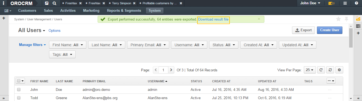
Task: Open the dashboards chart icon menu
Action: pyautogui.click(x=8, y=11)
